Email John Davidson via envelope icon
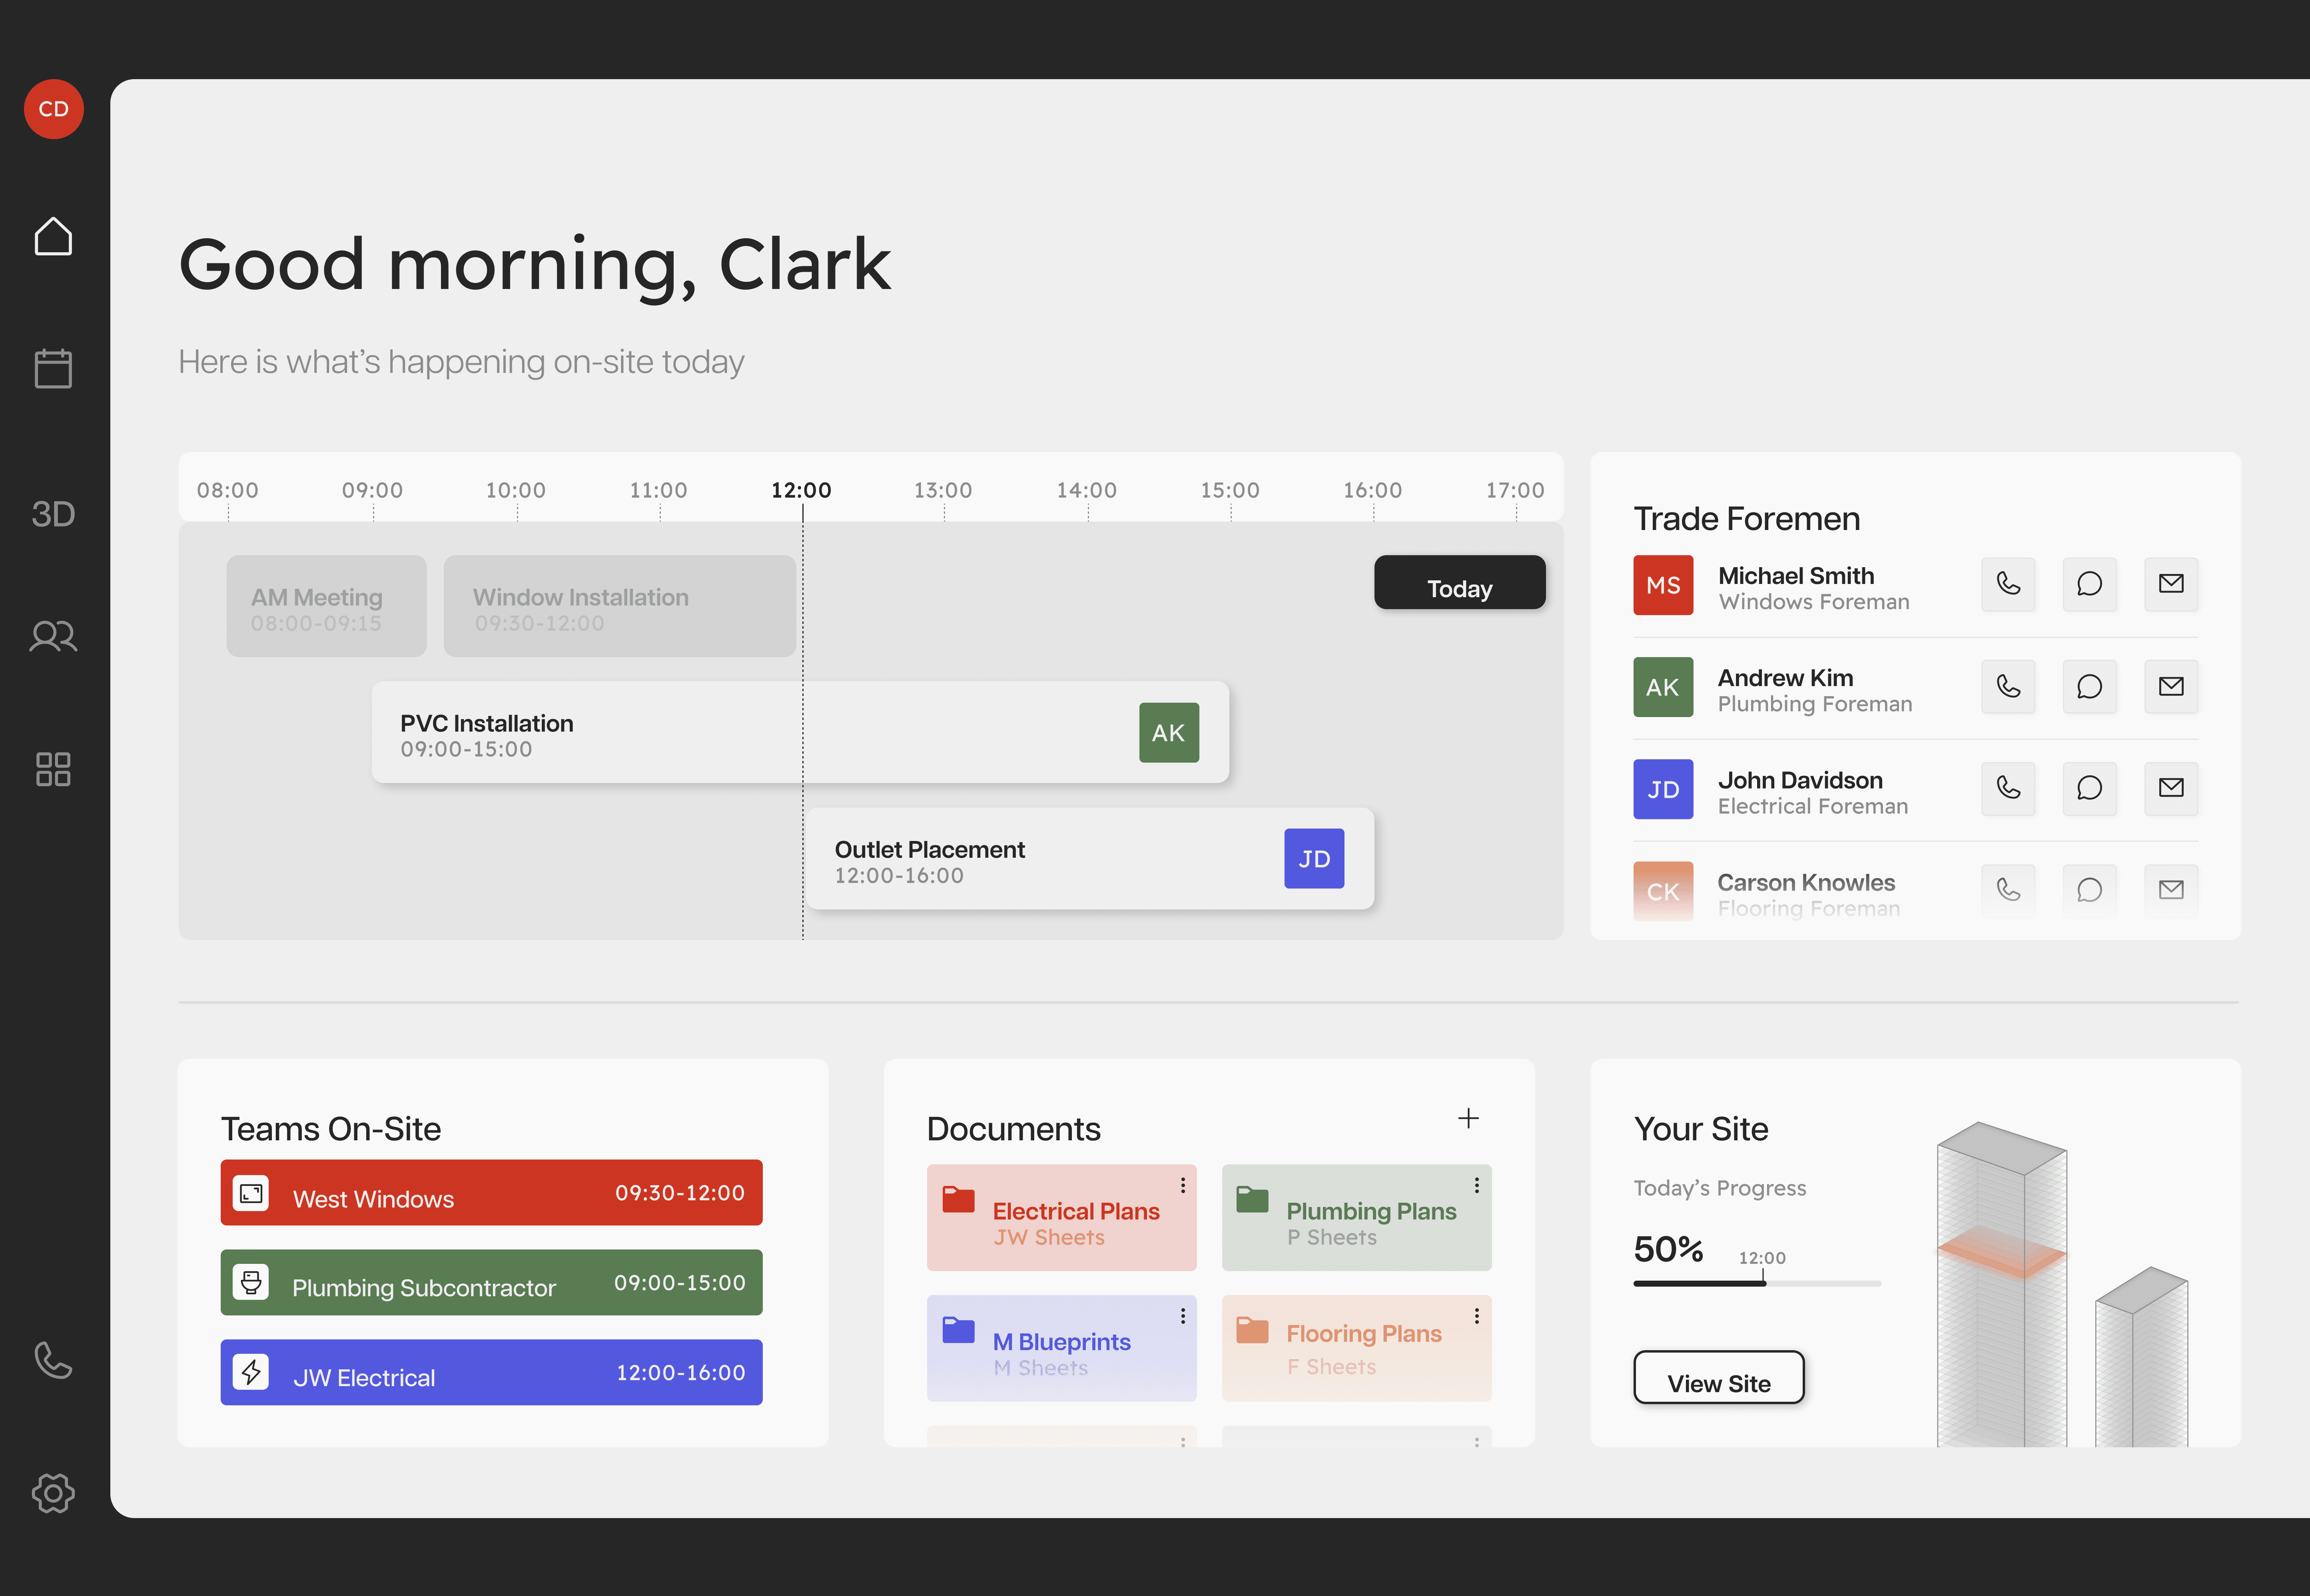2310x1596 pixels. click(2171, 788)
